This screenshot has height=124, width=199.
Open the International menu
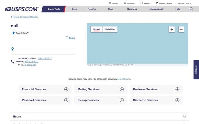coord(156,9)
